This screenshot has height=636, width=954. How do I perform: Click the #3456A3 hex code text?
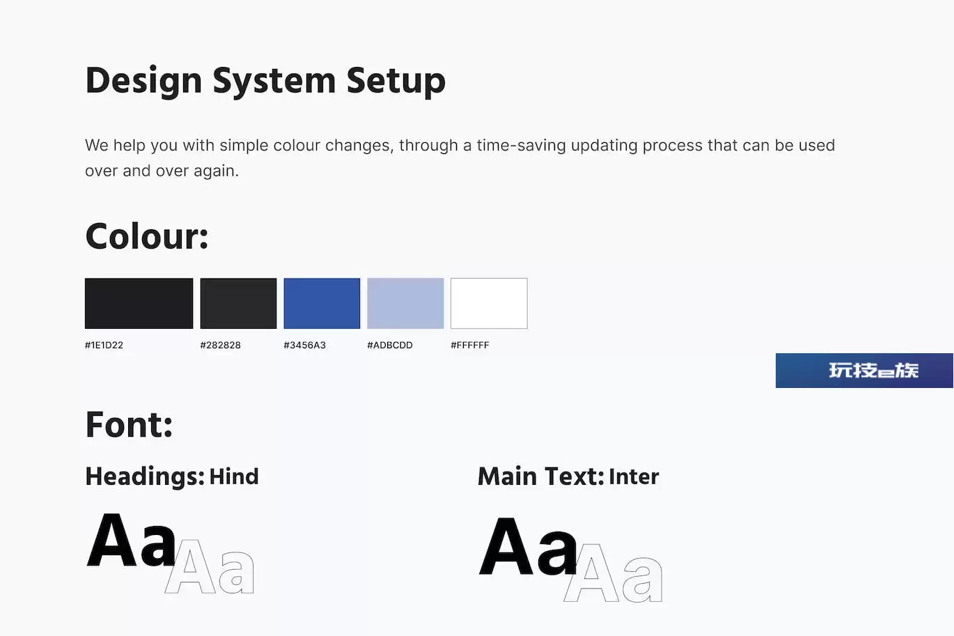304,345
